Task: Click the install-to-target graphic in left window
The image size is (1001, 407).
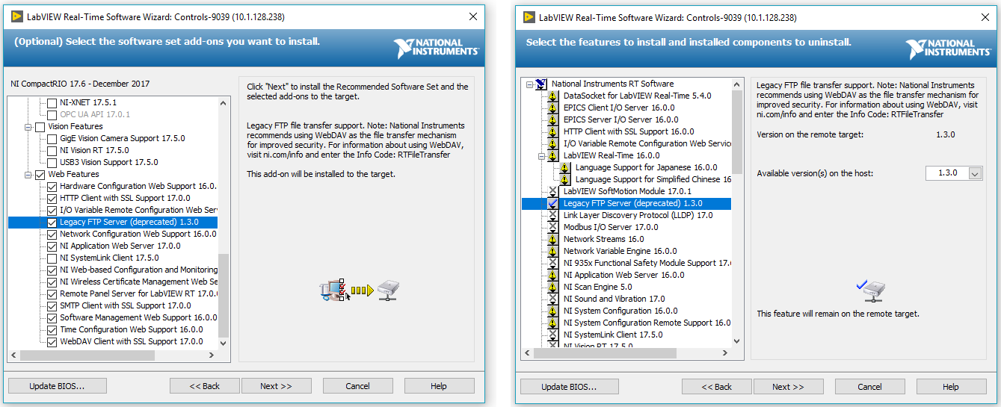Action: (x=361, y=290)
